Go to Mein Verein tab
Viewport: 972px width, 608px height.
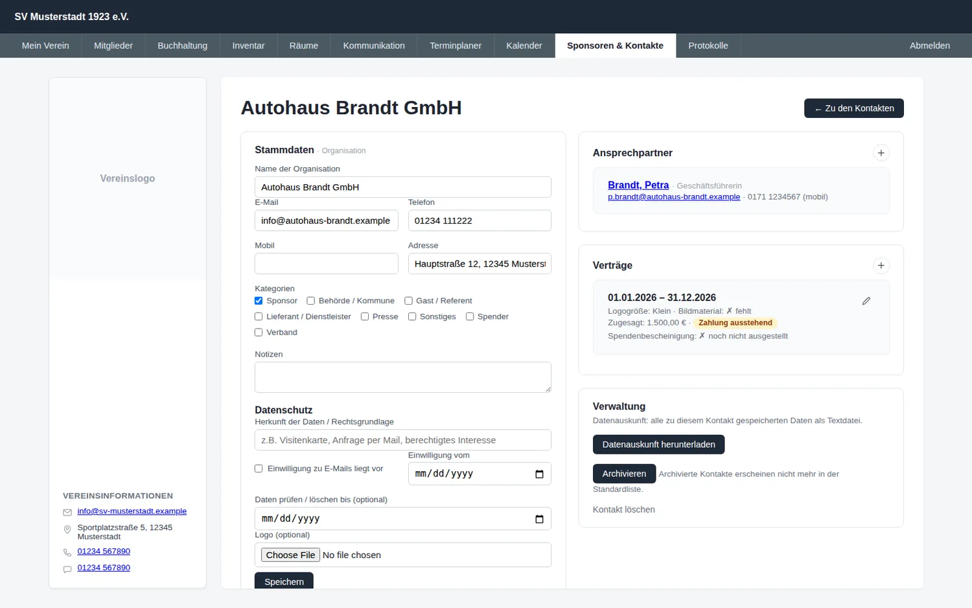(45, 45)
